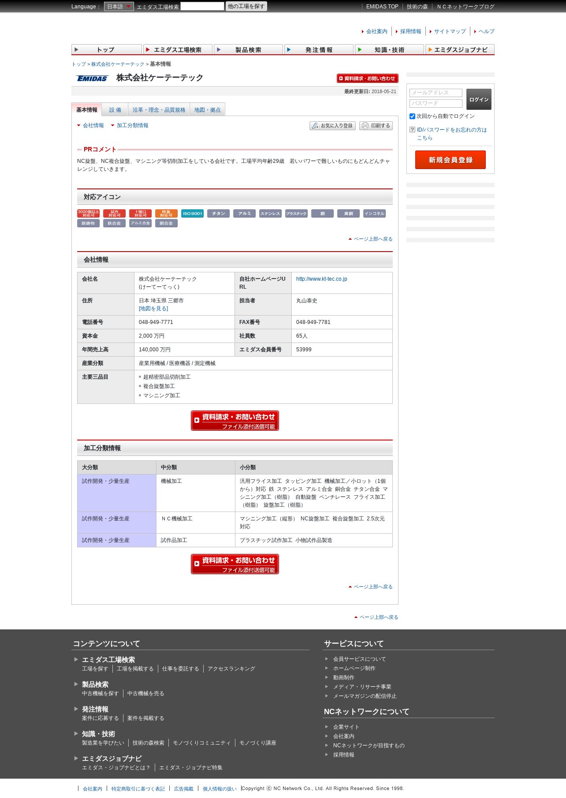Click the 新規会員登録 button
The height and width of the screenshot is (798, 566).
pos(451,160)
